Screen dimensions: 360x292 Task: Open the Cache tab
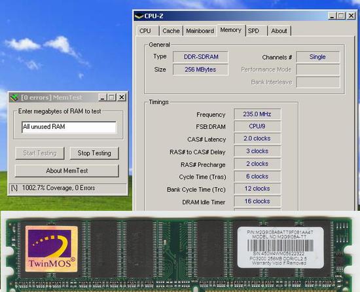click(171, 31)
